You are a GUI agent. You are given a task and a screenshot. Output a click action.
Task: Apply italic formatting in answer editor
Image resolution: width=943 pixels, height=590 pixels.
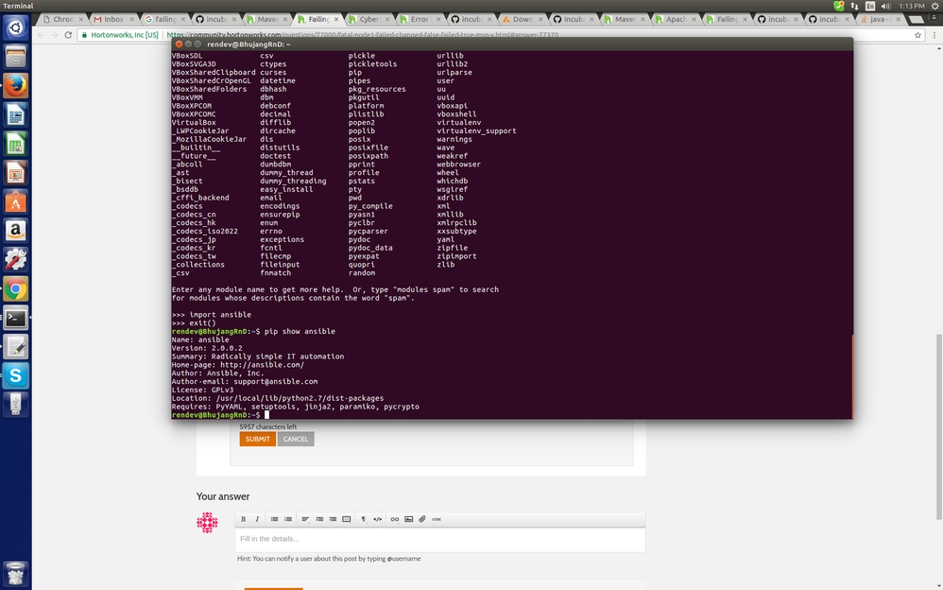tap(257, 519)
